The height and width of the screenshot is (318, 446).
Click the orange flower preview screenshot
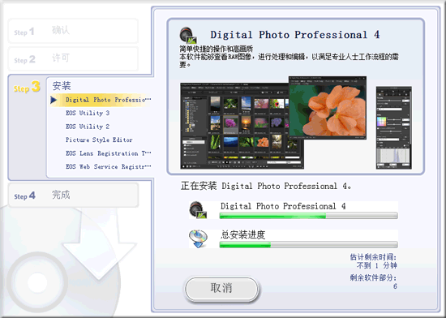(328, 108)
